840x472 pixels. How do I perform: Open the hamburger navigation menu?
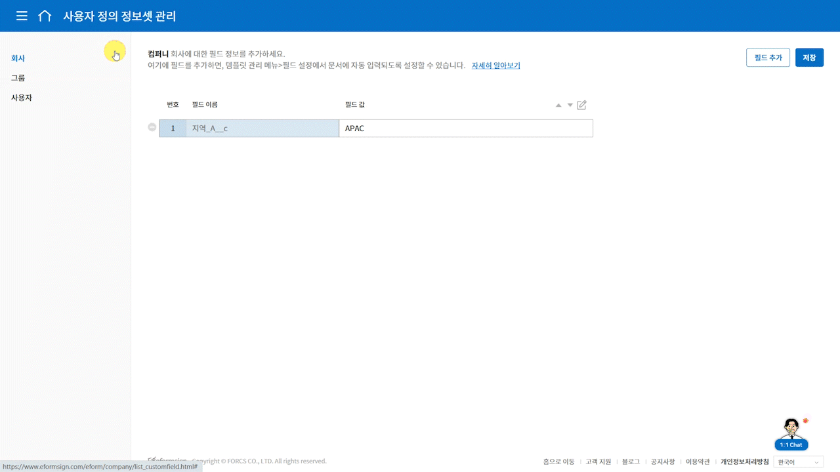[22, 16]
